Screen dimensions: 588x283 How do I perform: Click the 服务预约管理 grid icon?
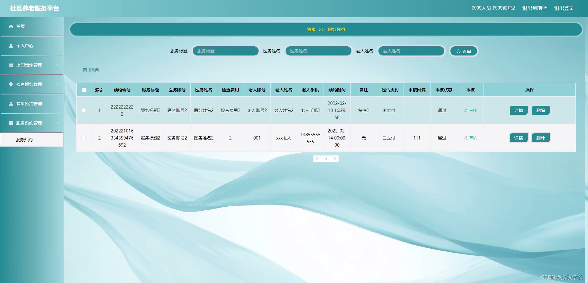(11, 123)
